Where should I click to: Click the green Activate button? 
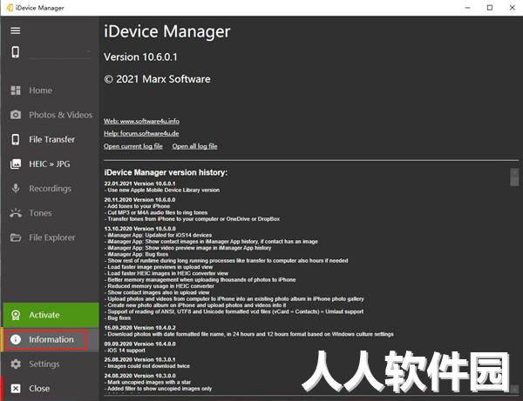51,315
